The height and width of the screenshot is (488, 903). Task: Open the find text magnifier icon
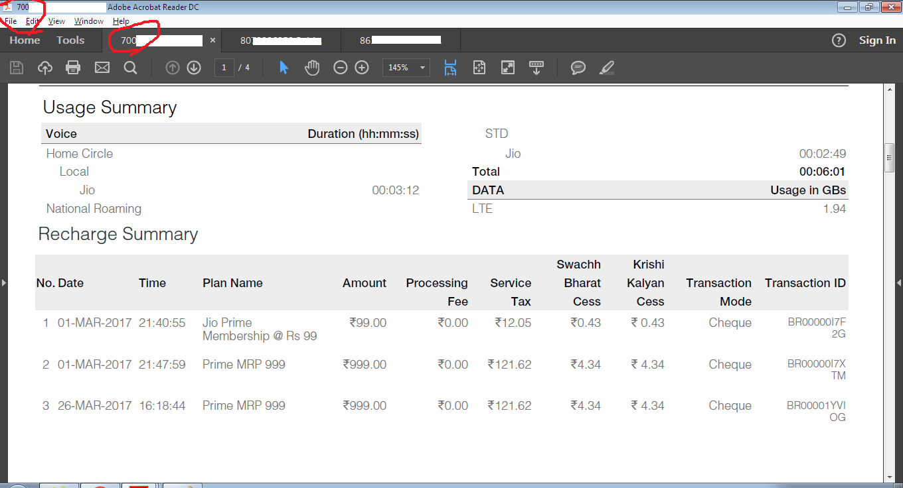click(130, 68)
